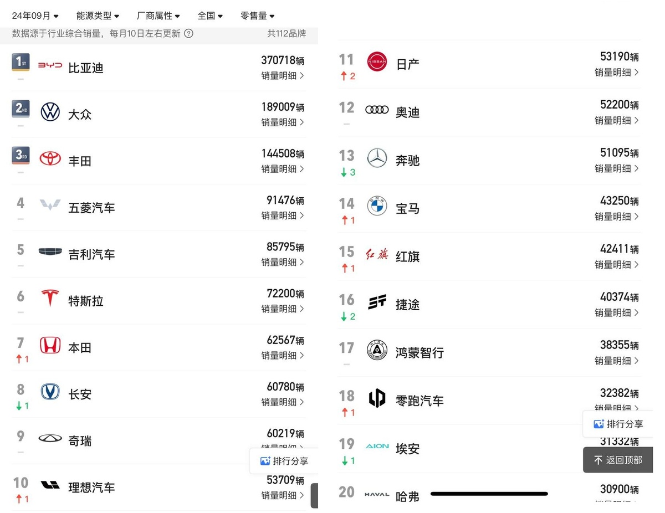The height and width of the screenshot is (513, 665).
Task: Click the Audi four-rings logo
Action: [x=377, y=110]
